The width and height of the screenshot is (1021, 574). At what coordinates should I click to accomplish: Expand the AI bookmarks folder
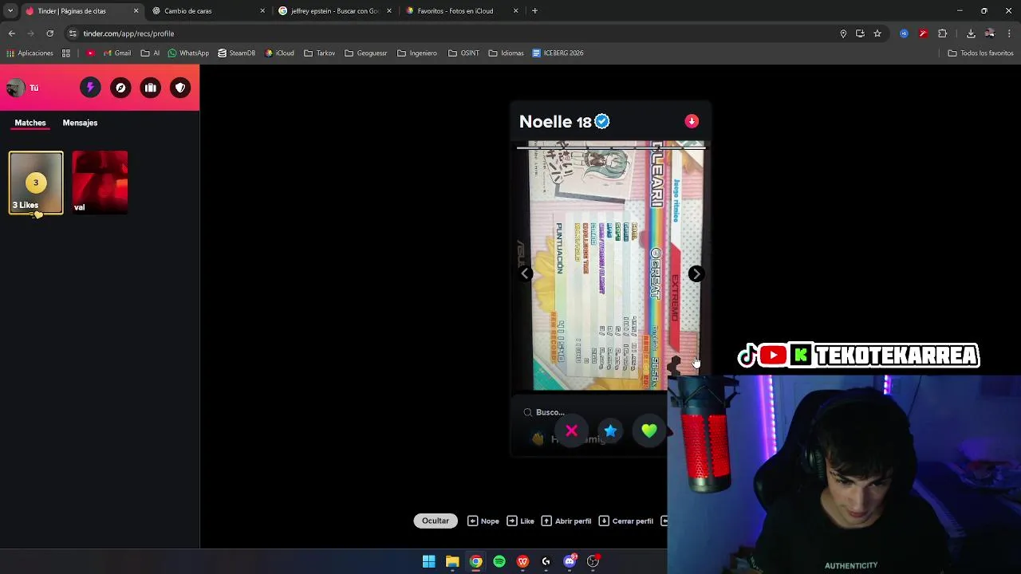pyautogui.click(x=150, y=53)
